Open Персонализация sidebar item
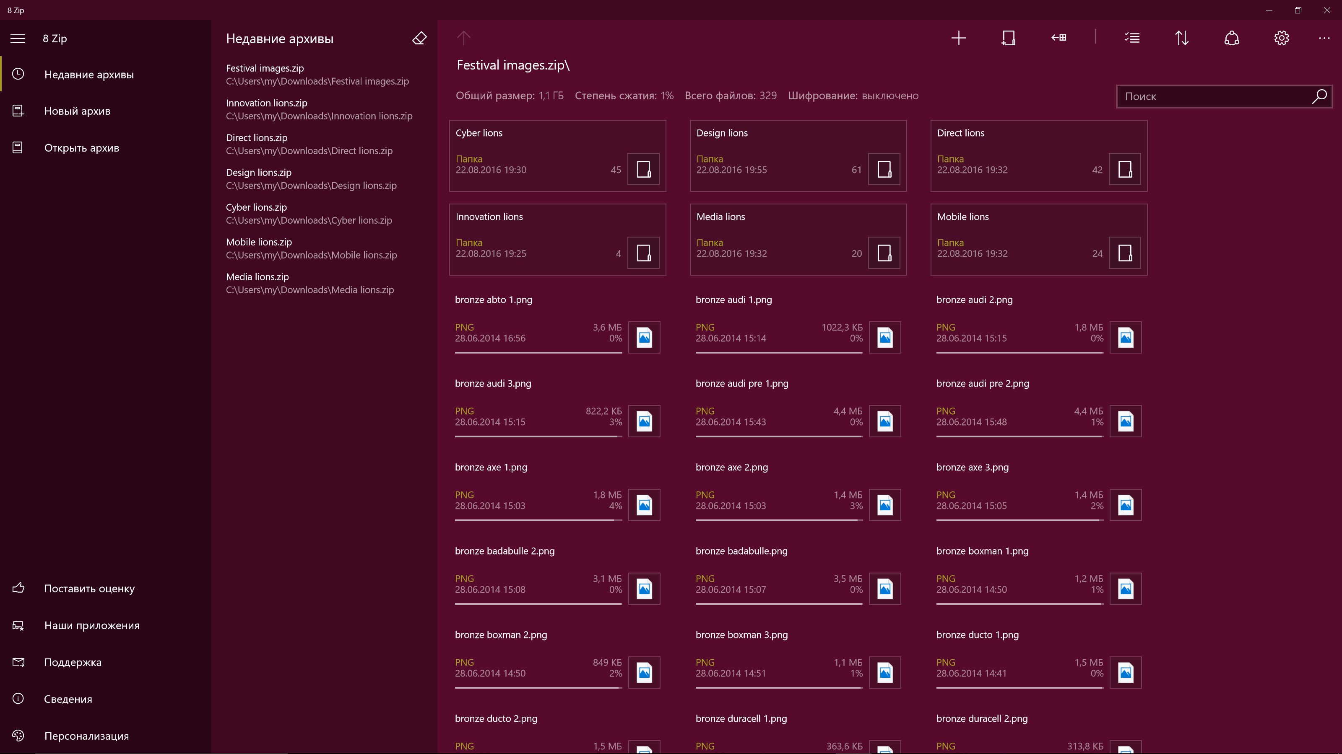The height and width of the screenshot is (754, 1342). [x=106, y=736]
